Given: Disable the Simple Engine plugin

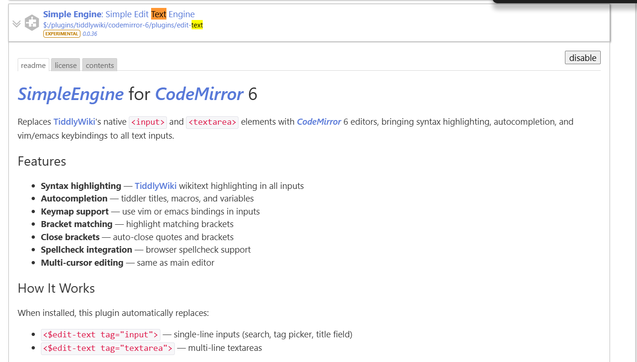Looking at the screenshot, I should point(583,58).
